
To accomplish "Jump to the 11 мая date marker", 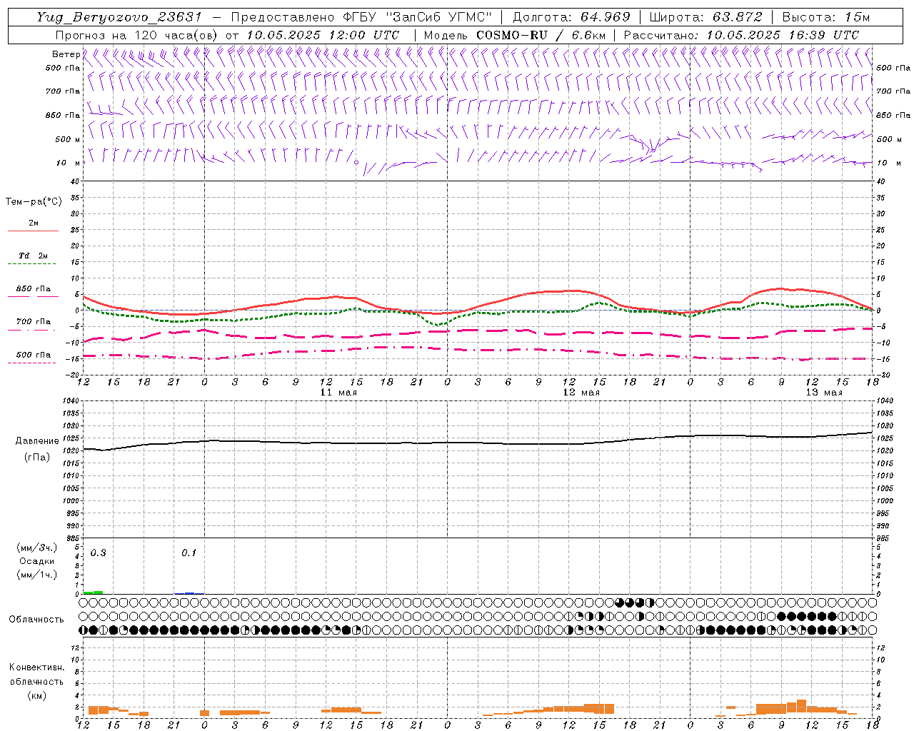I will pos(338,393).
